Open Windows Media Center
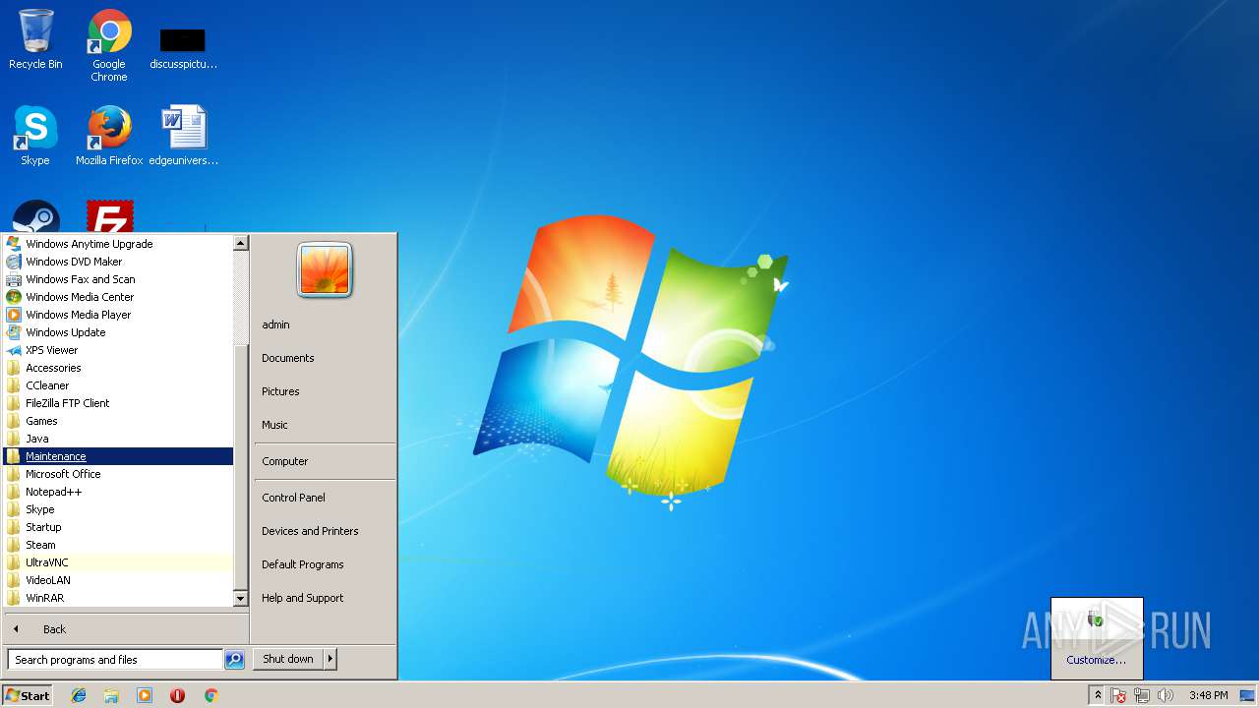Viewport: 1259px width, 708px height. 118,297
